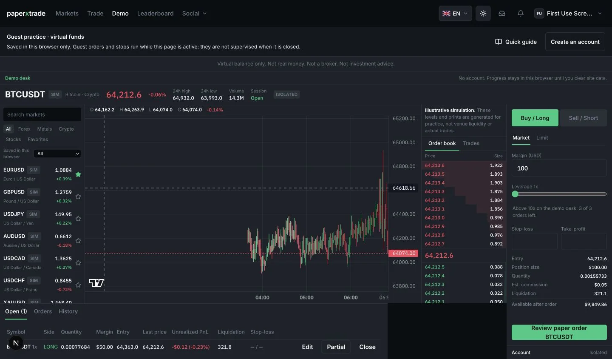612x359 pixels.
Task: Click Create an account button
Action: (575, 42)
